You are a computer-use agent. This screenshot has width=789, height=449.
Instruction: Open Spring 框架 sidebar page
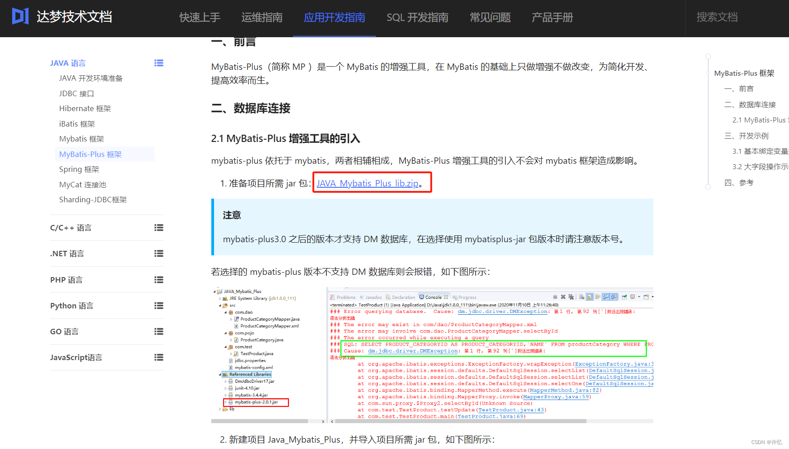[79, 169]
